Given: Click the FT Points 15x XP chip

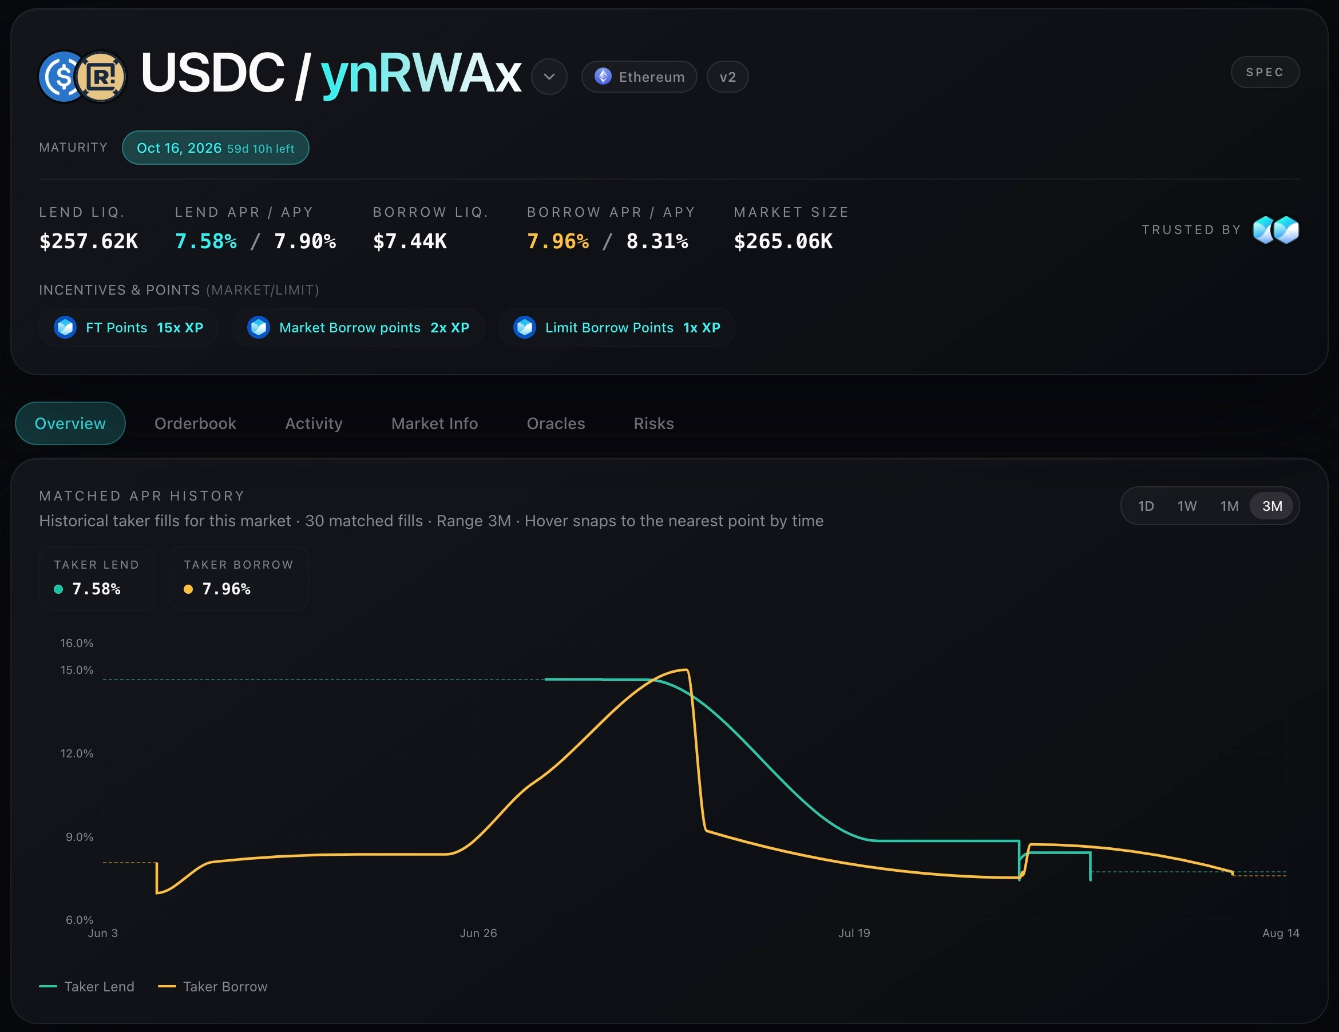Looking at the screenshot, I should click(x=129, y=327).
